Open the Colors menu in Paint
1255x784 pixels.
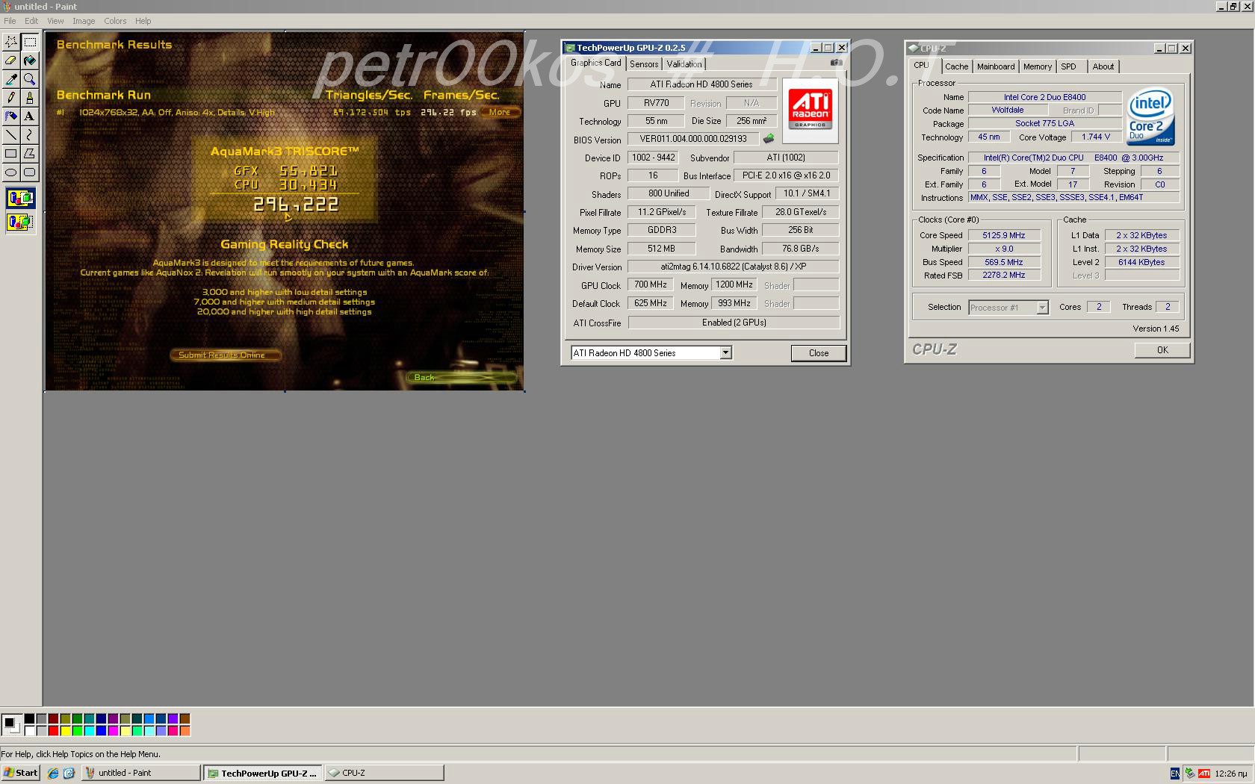click(115, 21)
